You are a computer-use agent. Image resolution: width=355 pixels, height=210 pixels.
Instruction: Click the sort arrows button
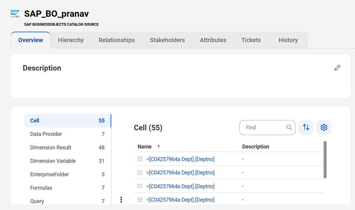tap(306, 127)
